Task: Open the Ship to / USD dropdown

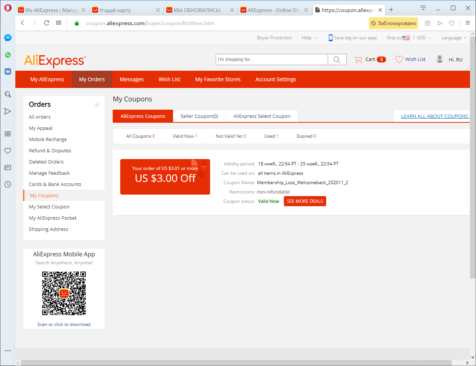Action: pyautogui.click(x=409, y=38)
